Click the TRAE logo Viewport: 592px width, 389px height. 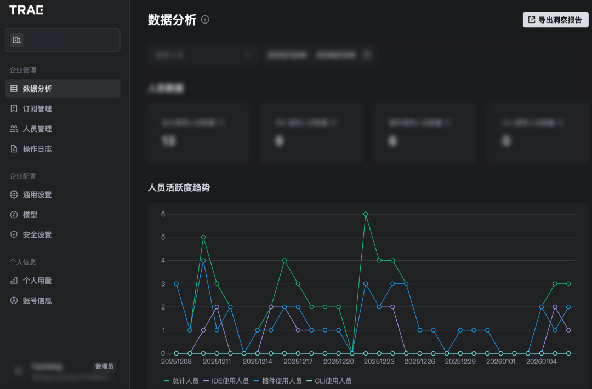point(26,10)
